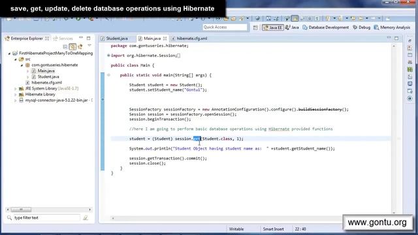Collapse the src folder node
The width and height of the screenshot is (418, 235).
[x=16, y=59]
